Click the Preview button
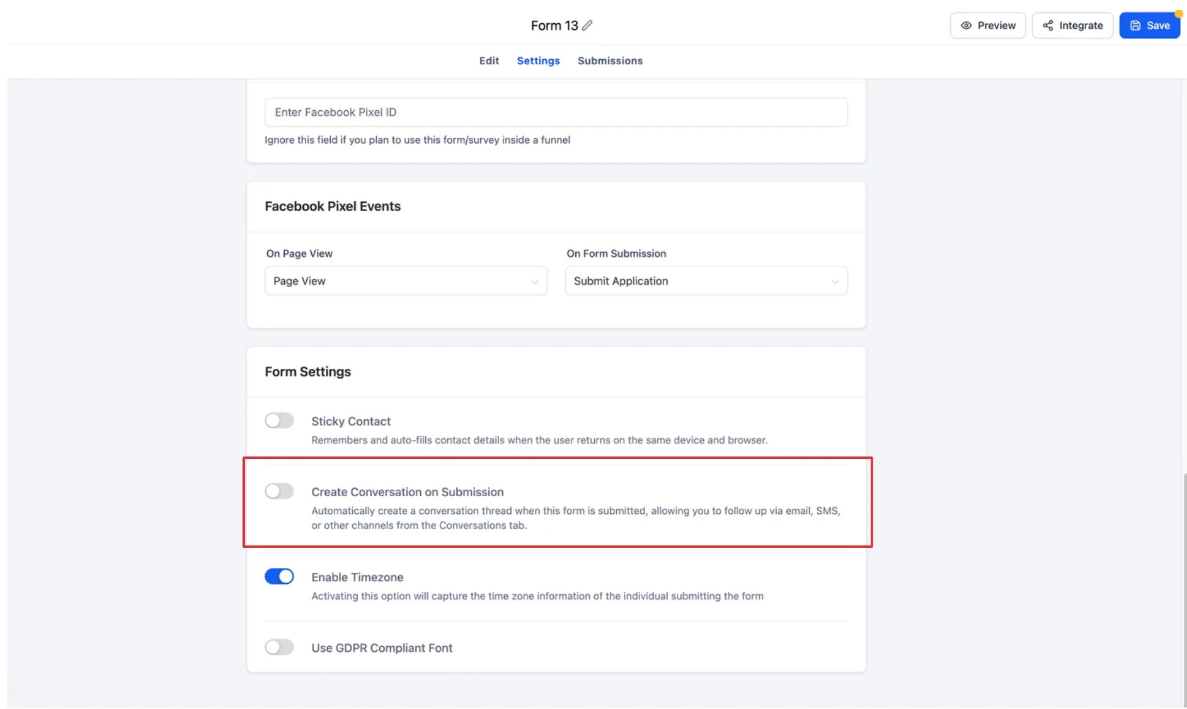The width and height of the screenshot is (1187, 709). [x=987, y=25]
